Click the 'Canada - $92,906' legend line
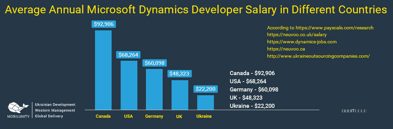This screenshot has height=129, width=393. point(252,73)
